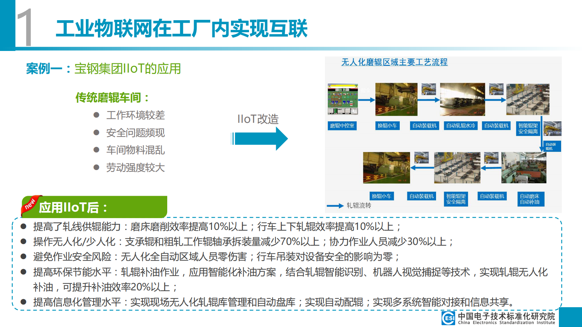This screenshot has width=582, height=327.
Task: Open the 无人化磨辊区域主要工艺流程 link
Action: [395, 62]
